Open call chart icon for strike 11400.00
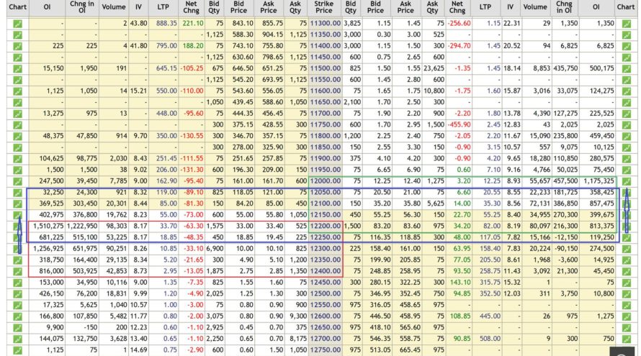 [17, 46]
